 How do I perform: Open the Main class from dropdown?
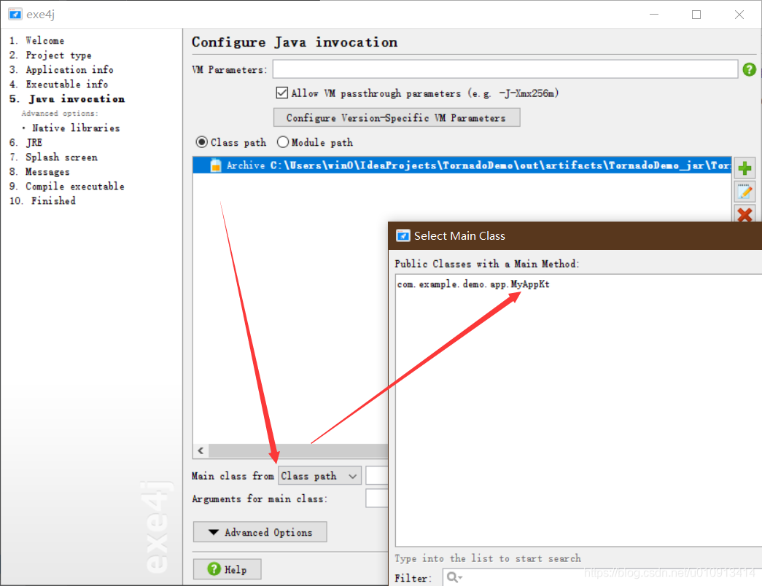[x=320, y=476]
